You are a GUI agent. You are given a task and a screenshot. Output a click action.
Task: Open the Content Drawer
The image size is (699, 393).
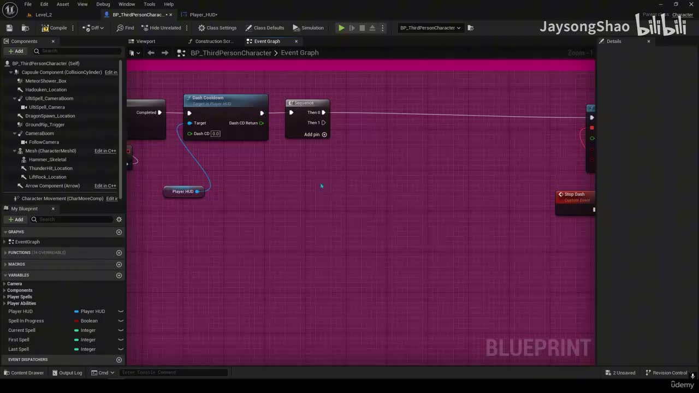[x=24, y=373]
